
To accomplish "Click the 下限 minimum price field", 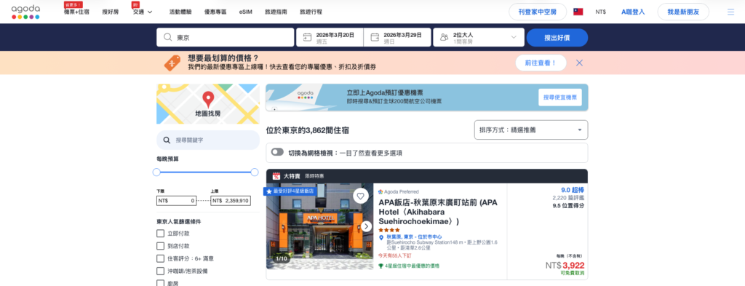I will pos(176,201).
